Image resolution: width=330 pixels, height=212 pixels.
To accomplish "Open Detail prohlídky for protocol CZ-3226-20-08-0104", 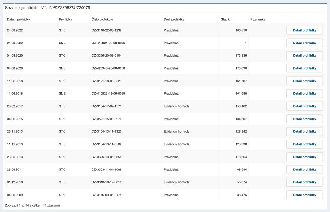I will point(304,55).
